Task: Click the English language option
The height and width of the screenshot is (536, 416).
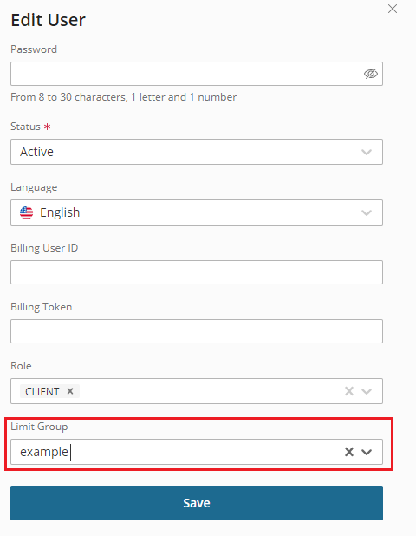Action: click(60, 212)
